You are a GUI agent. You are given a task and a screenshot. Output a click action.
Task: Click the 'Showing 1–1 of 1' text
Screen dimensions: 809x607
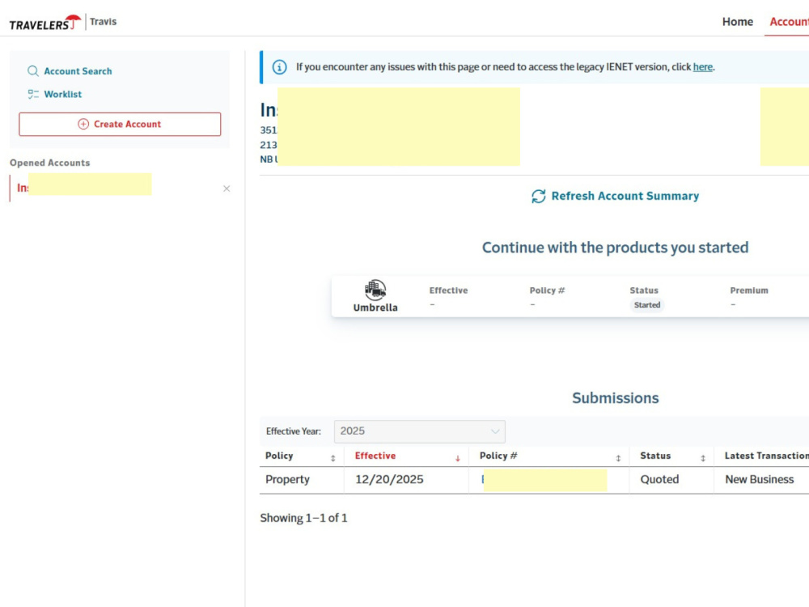(x=303, y=518)
